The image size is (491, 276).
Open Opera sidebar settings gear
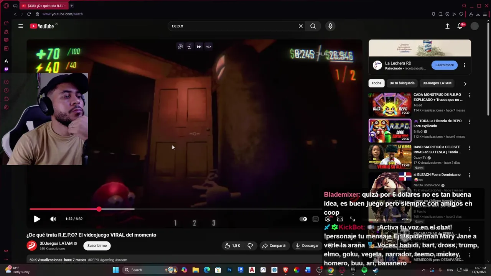pos(6,107)
